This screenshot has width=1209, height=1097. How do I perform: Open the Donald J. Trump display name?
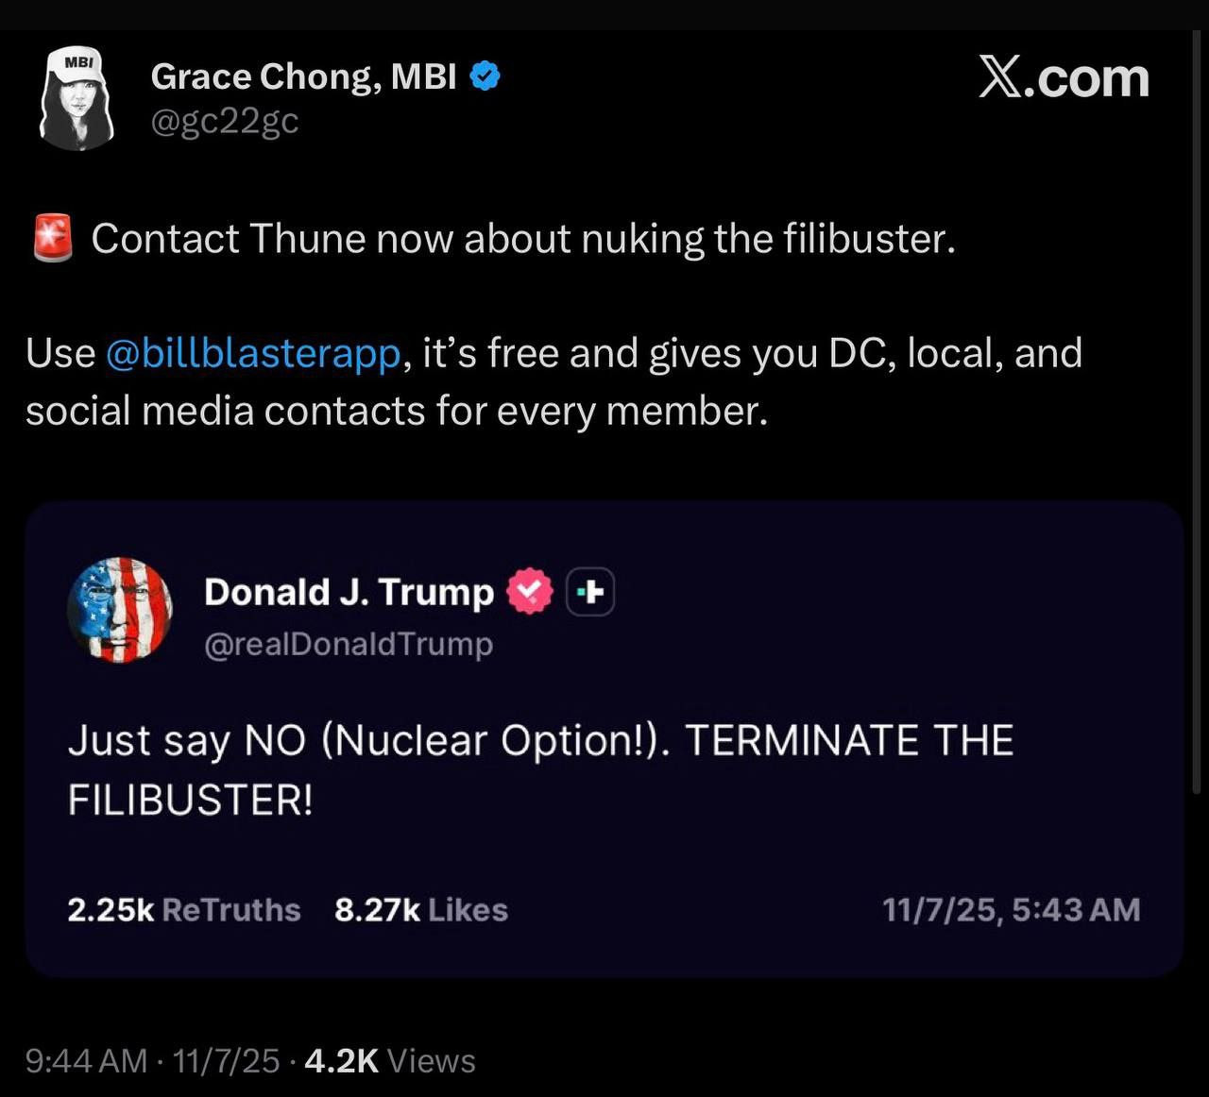[x=349, y=592]
